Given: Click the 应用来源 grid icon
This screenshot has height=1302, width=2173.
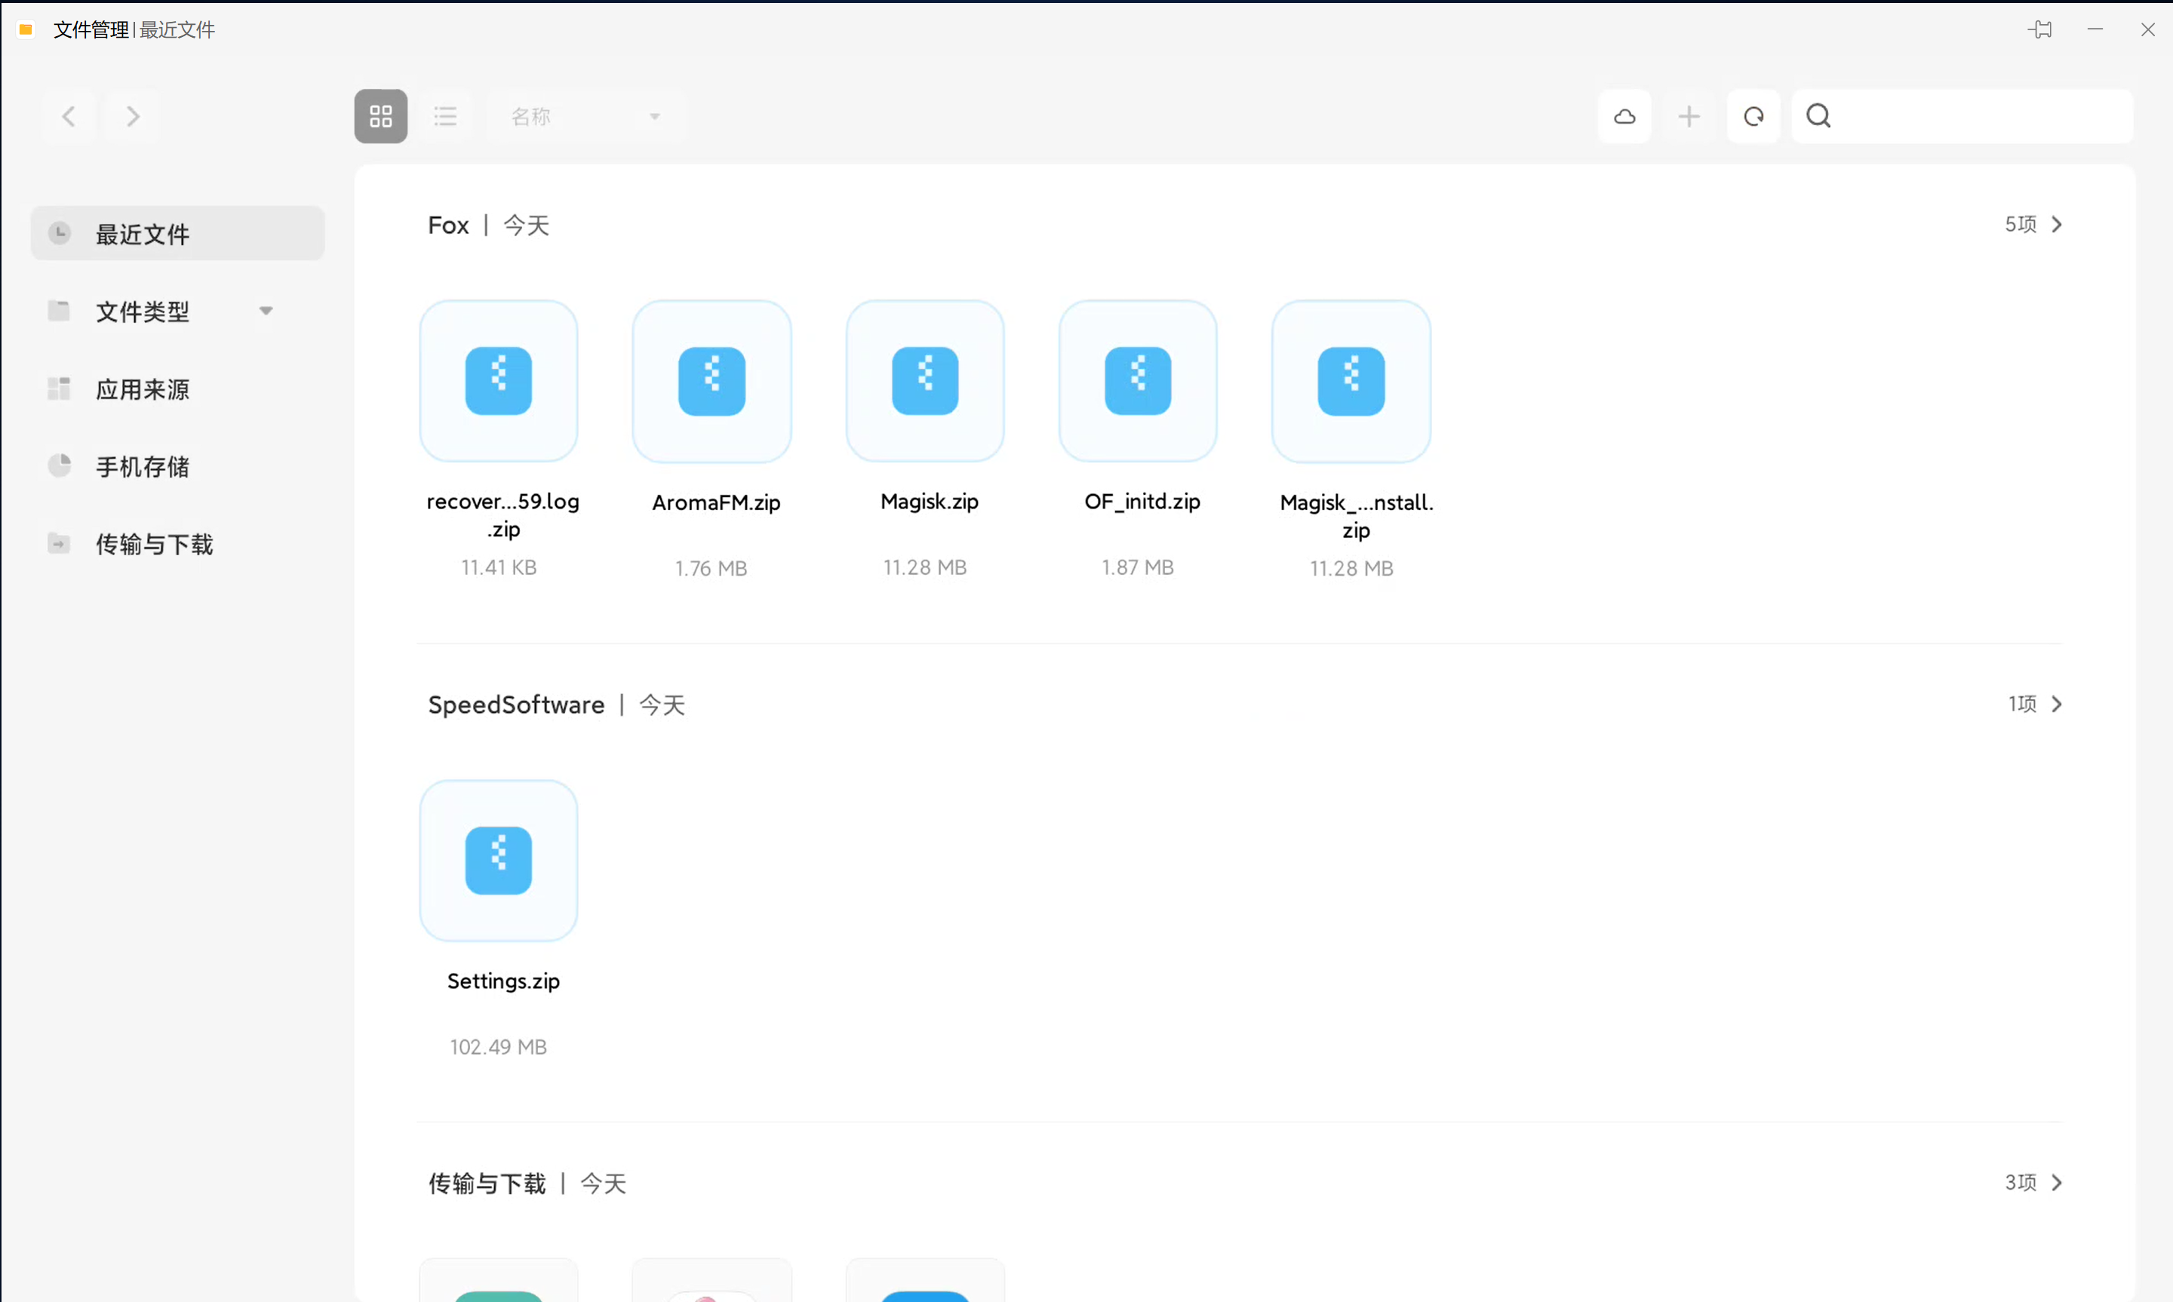Looking at the screenshot, I should click(60, 388).
